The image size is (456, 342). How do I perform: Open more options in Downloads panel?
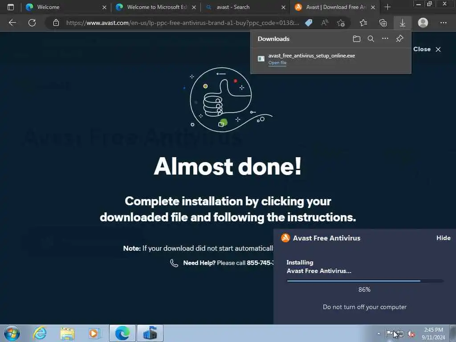click(385, 38)
